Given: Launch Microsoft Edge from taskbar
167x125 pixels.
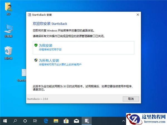Looking at the screenshot, I should (x=46, y=121).
